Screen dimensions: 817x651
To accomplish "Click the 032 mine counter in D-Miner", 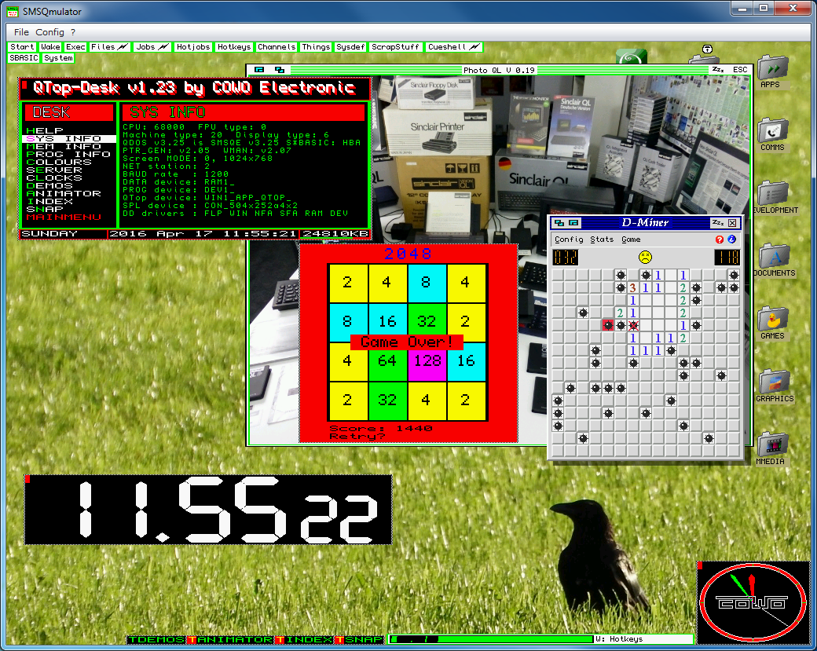I will 566,258.
